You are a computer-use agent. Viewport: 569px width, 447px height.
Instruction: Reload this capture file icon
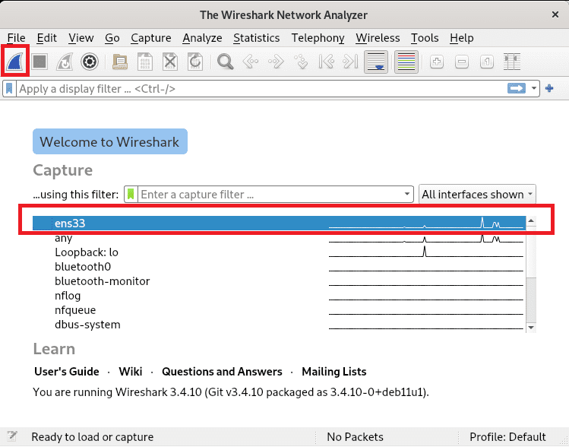pos(195,62)
